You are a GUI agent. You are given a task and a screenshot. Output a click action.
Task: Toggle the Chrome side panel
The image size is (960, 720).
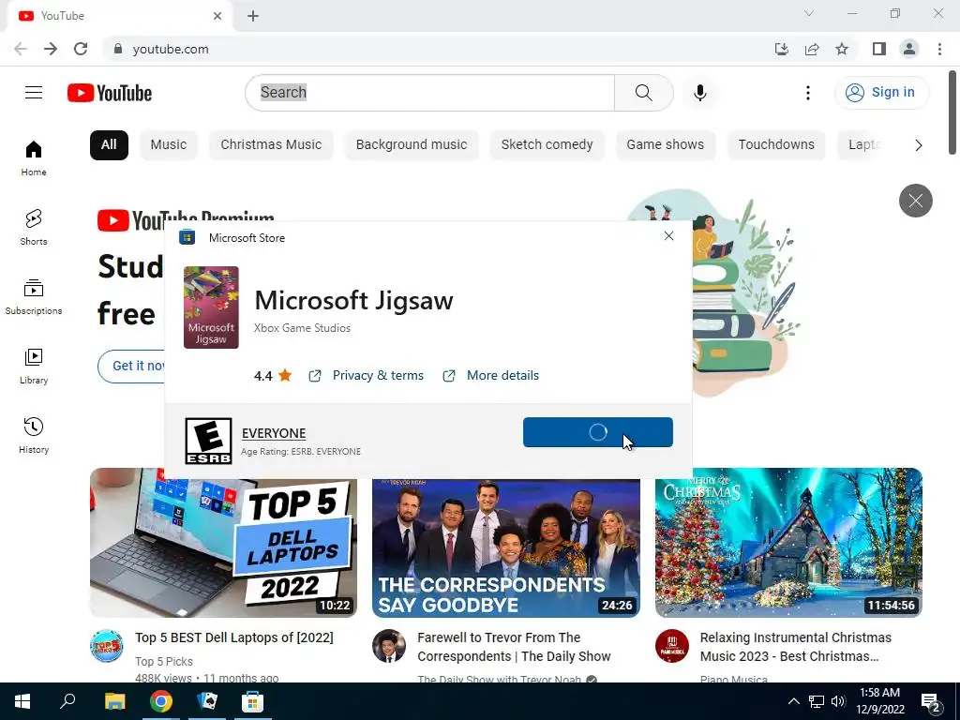[x=879, y=49]
